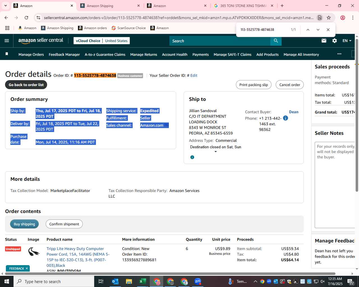This screenshot has height=287, width=359.
Task: Click the destination closed info icon
Action: (192, 157)
